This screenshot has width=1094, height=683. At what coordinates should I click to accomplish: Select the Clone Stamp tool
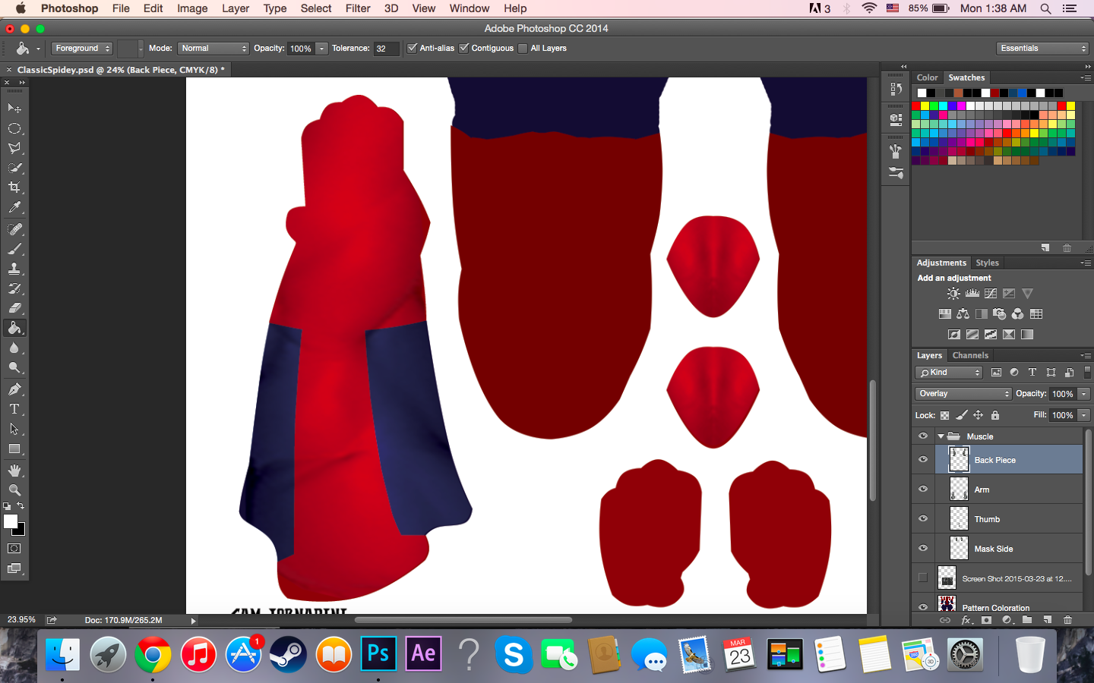coord(14,269)
